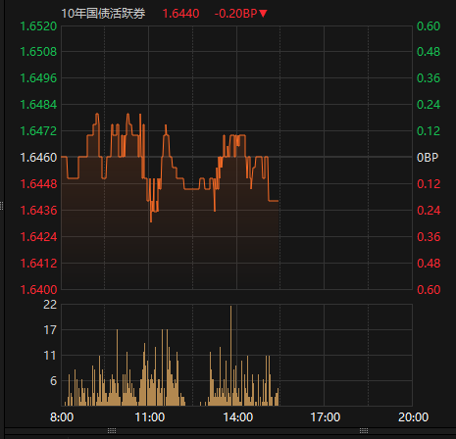Image resolution: width=456 pixels, height=439 pixels.
Task: Click the left splitter grip on bottom bar
Action: 112,430
